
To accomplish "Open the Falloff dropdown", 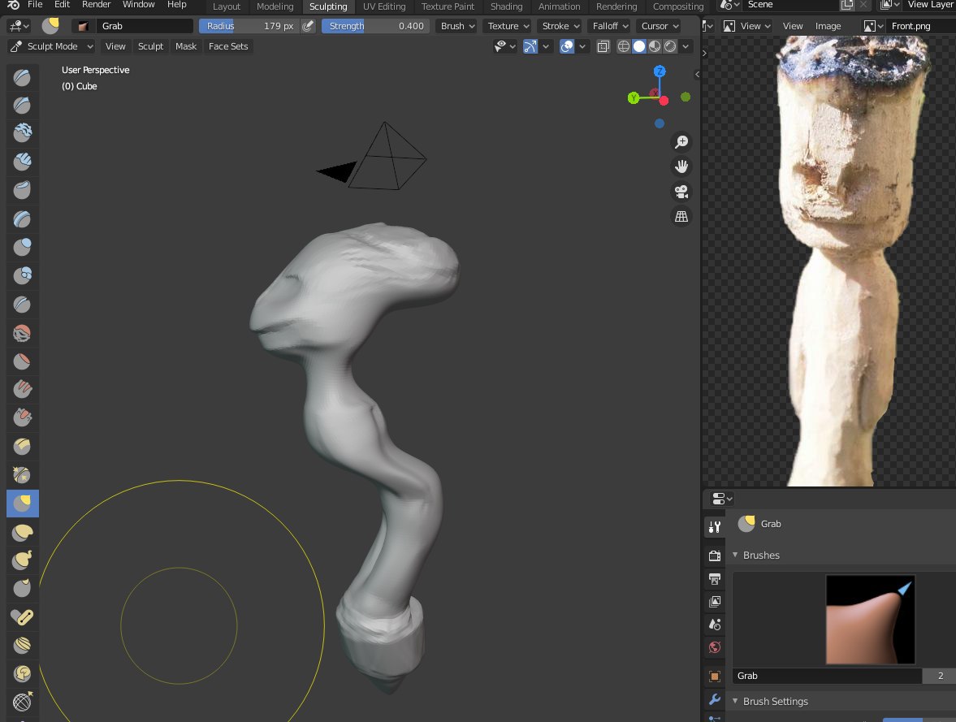I will 610,26.
